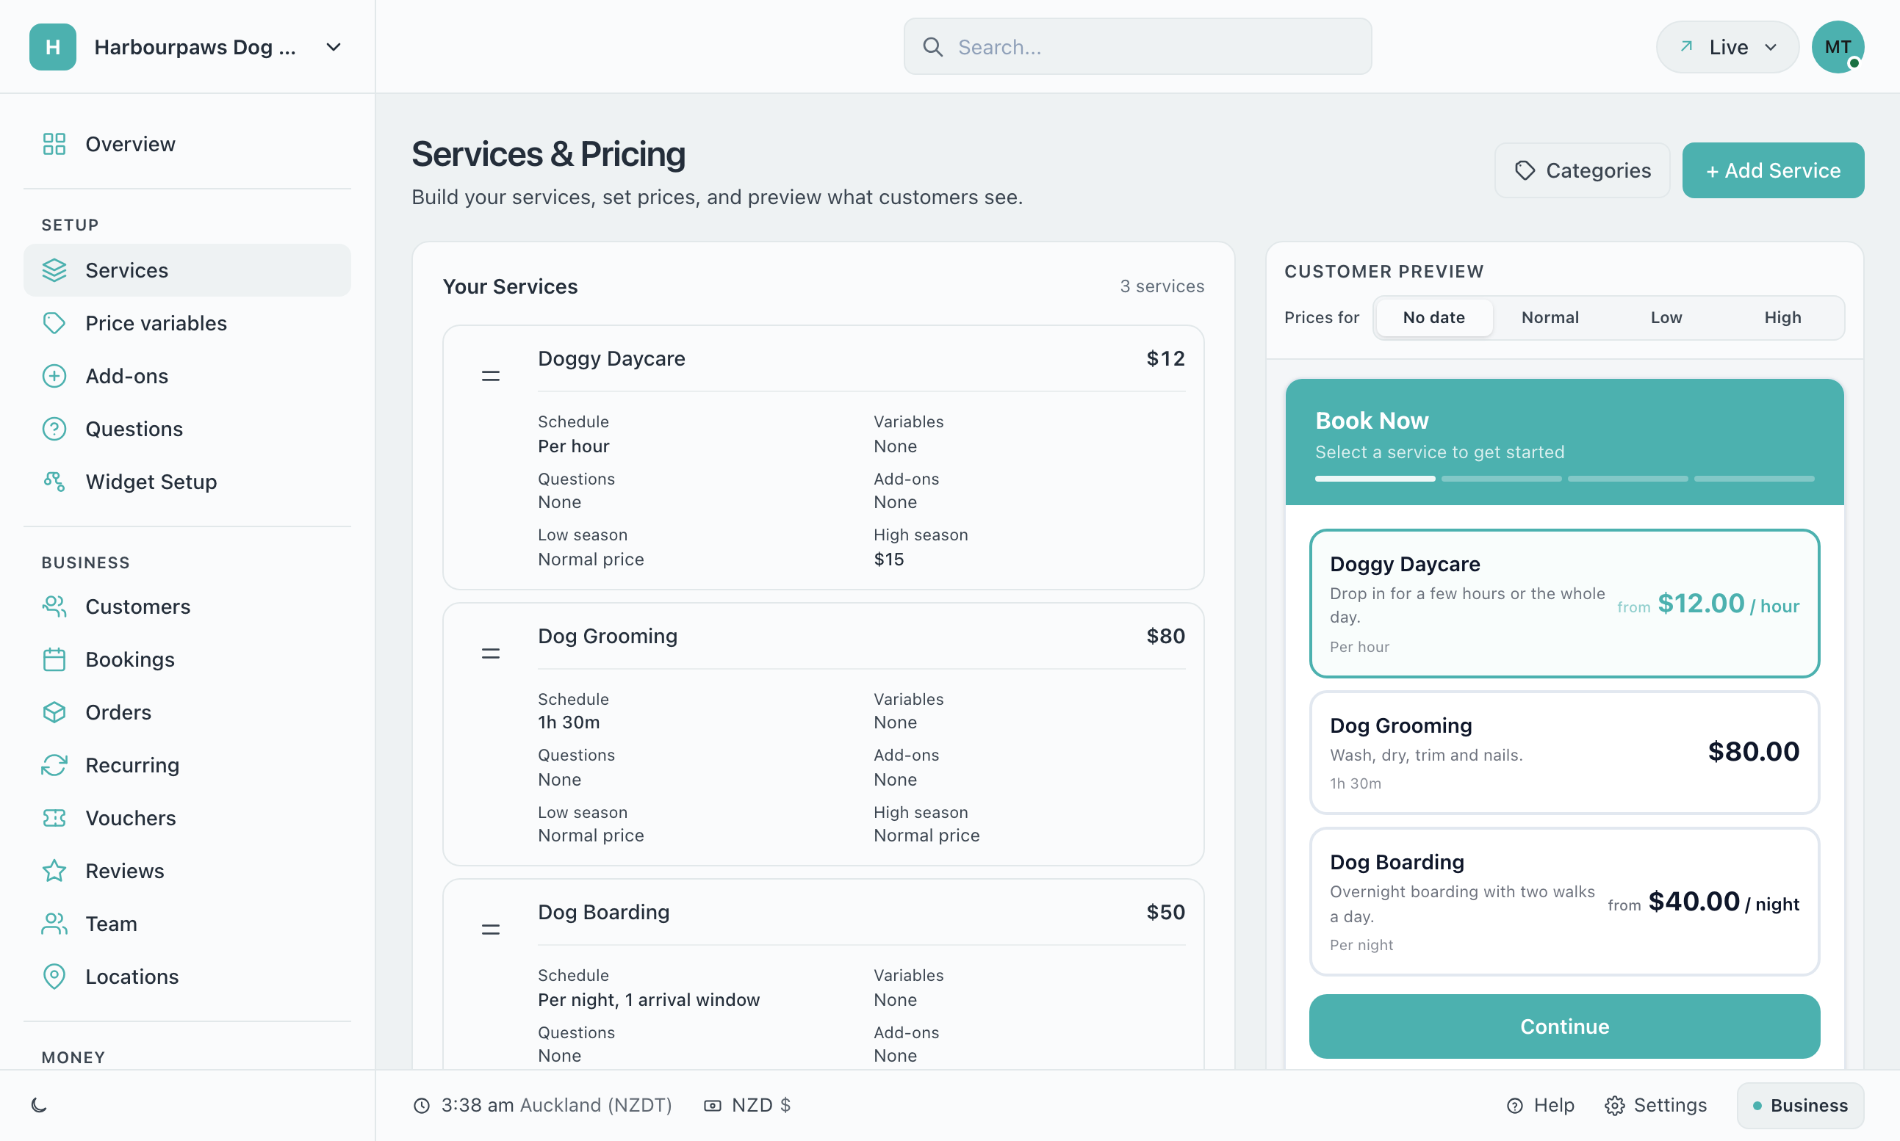Click the Questions help-circle icon
The width and height of the screenshot is (1900, 1141).
tap(54, 429)
